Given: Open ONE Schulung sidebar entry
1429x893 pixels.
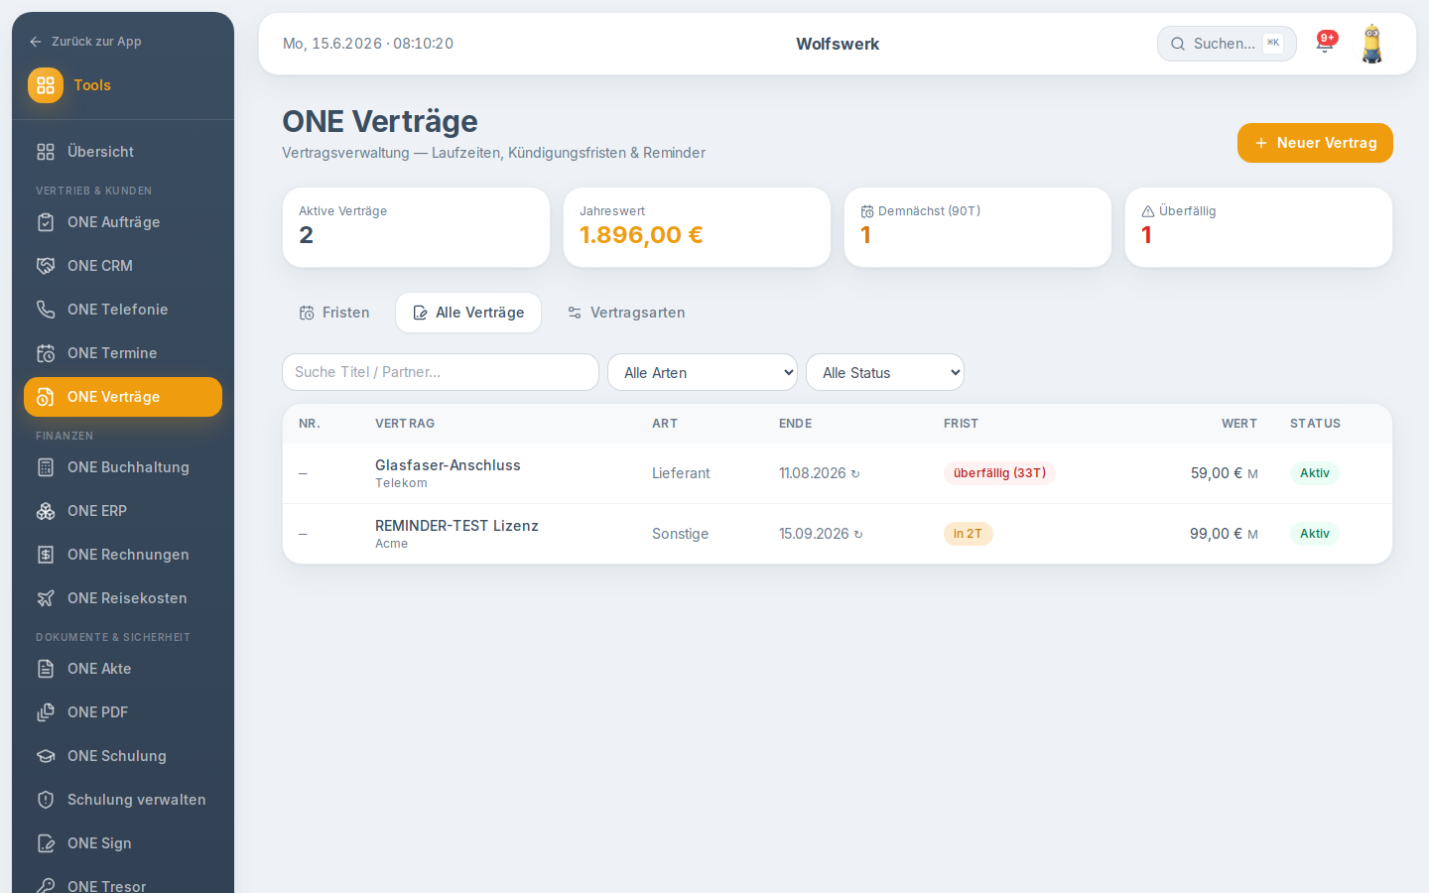Looking at the screenshot, I should tap(123, 756).
